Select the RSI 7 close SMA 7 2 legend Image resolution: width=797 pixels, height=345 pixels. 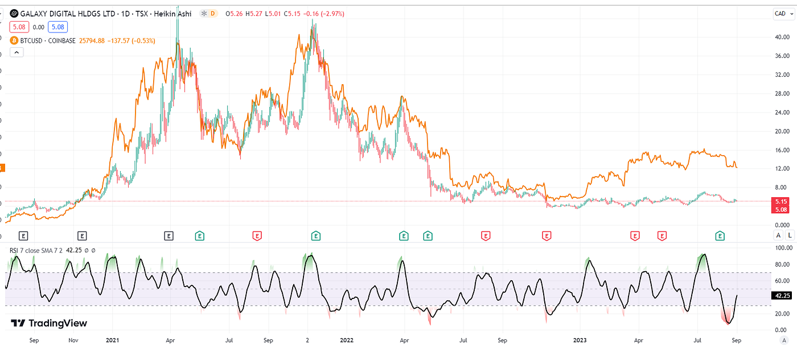point(36,250)
